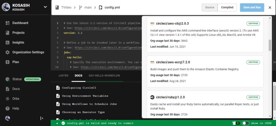Open Using Environment Variables doc link
Viewport: 276px width, 126px height.
point(85,96)
